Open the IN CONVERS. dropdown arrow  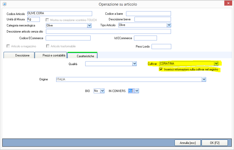137,91
